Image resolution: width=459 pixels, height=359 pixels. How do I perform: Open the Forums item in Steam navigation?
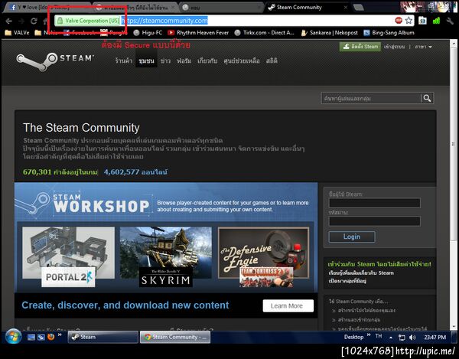pyautogui.click(x=184, y=61)
